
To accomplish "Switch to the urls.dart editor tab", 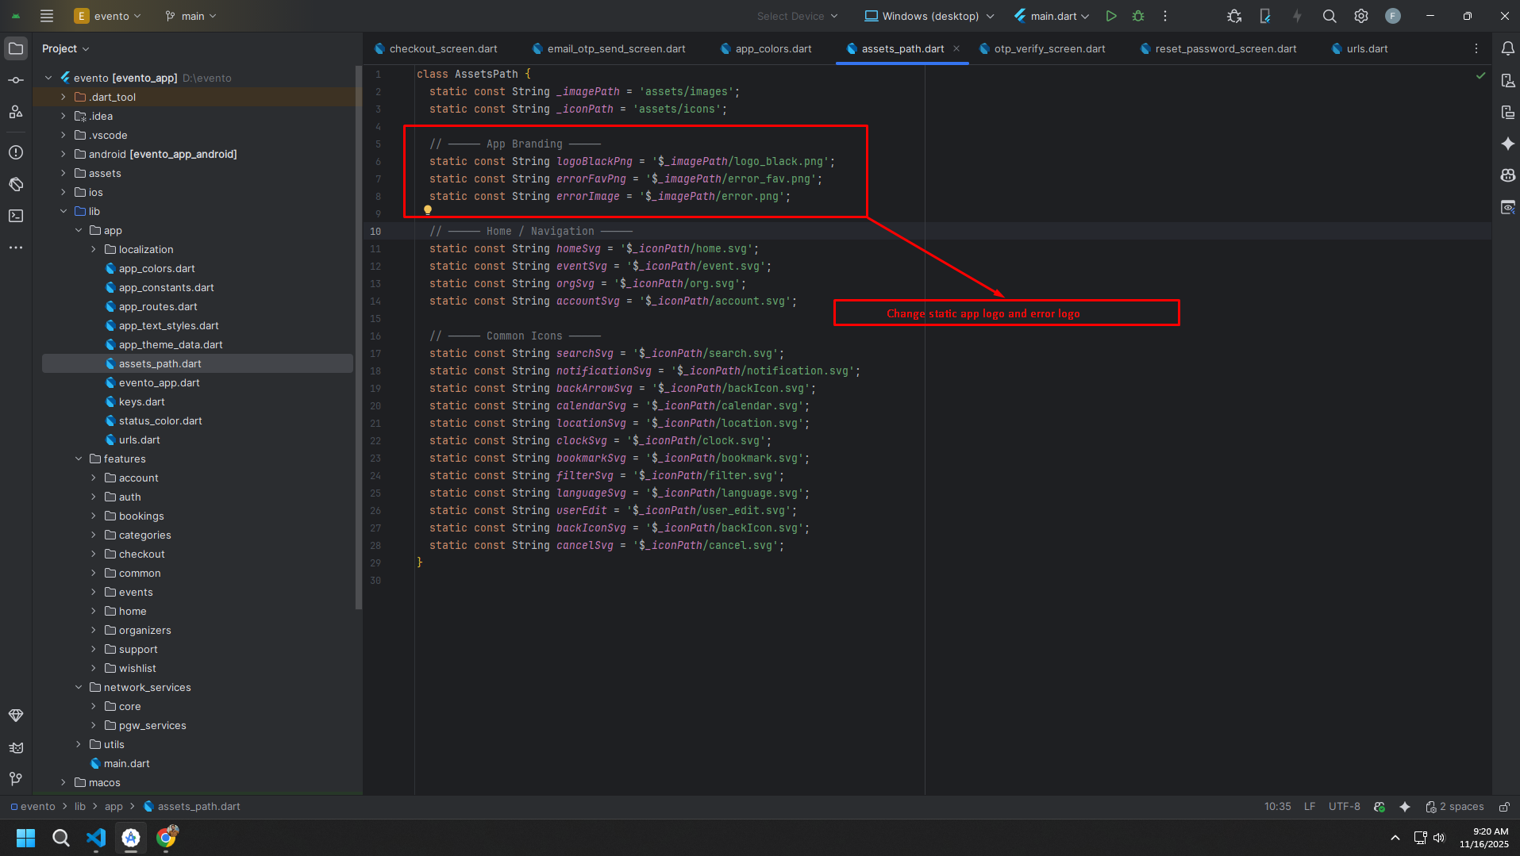I will pyautogui.click(x=1366, y=48).
